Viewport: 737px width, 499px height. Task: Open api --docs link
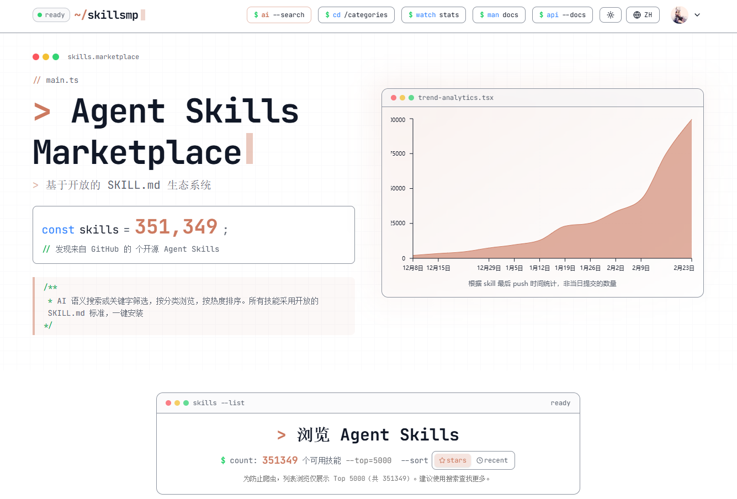point(562,15)
